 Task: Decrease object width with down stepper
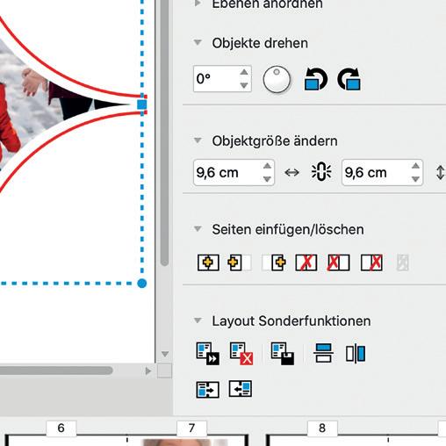(267, 179)
